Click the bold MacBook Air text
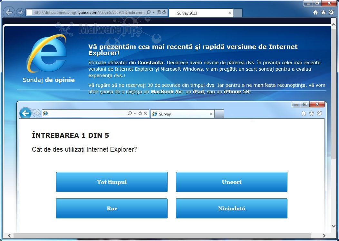 pos(167,92)
